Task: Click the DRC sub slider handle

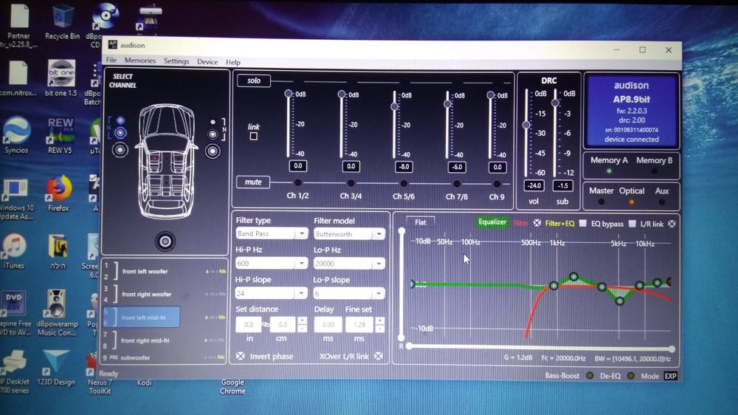Action: [556, 103]
